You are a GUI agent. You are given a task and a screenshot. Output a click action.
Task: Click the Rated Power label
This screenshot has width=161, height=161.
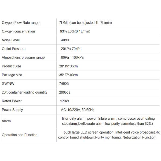coord(12,101)
